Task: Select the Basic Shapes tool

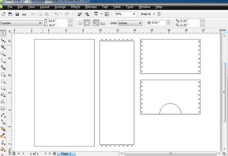Action: [3, 95]
